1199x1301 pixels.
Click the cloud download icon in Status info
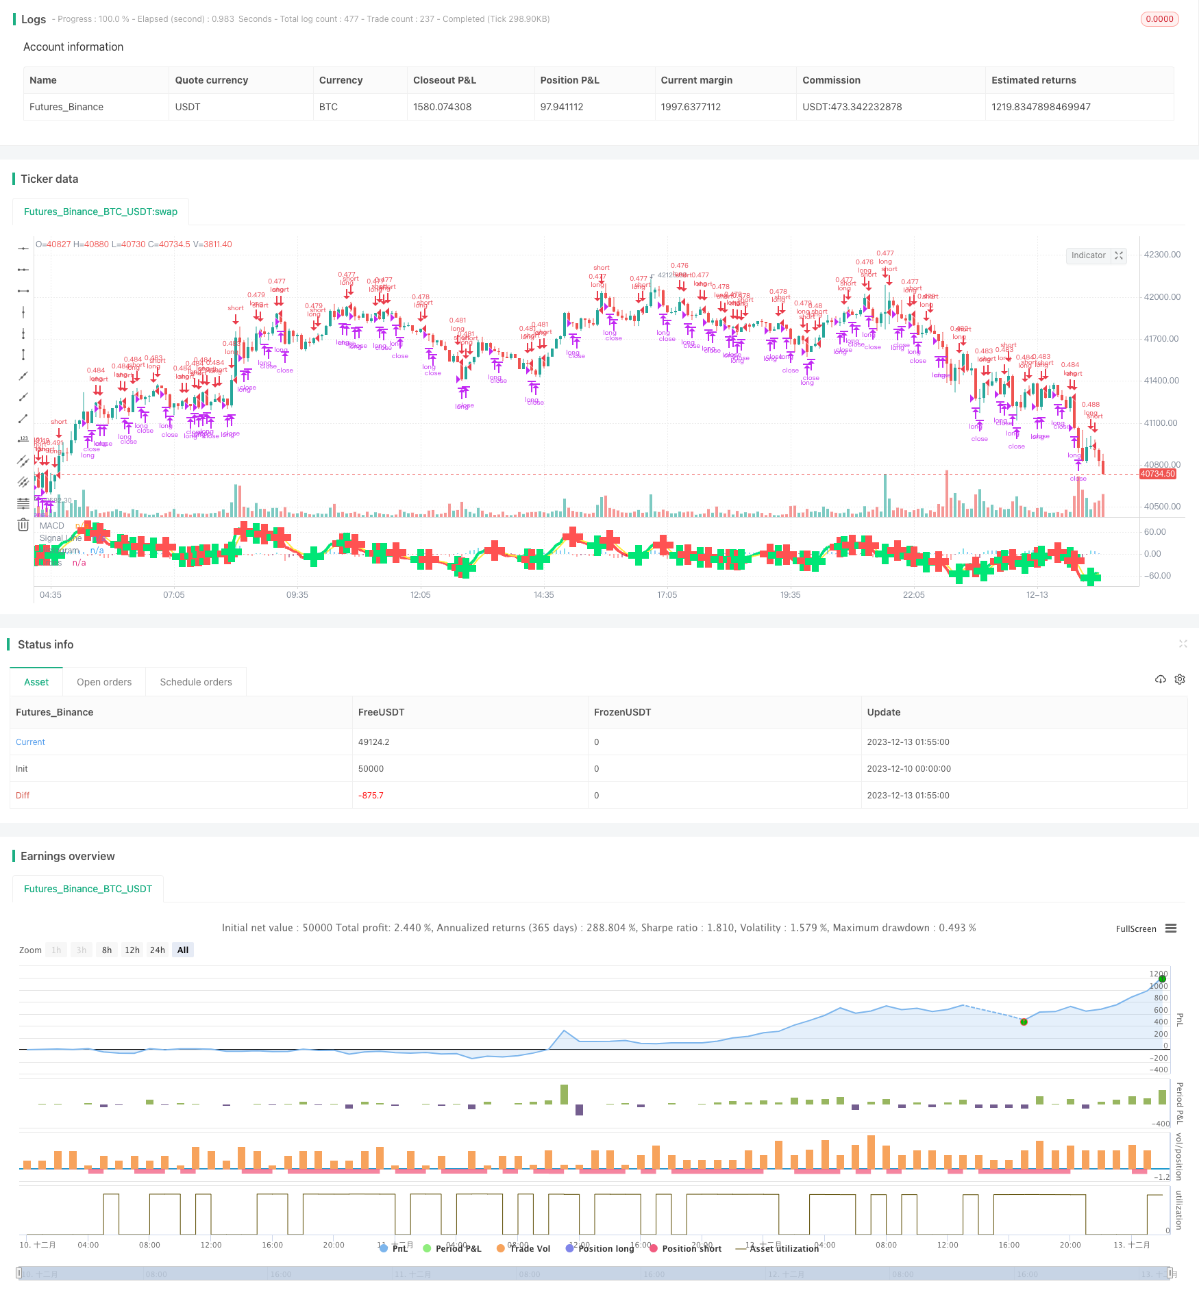click(1160, 679)
